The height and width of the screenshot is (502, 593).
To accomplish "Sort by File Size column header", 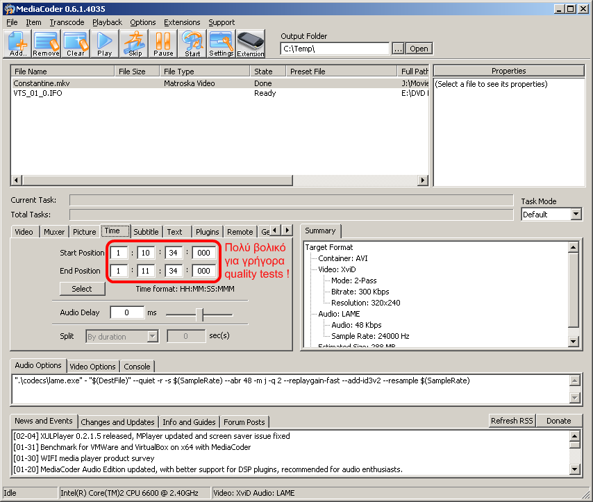I will click(x=137, y=72).
